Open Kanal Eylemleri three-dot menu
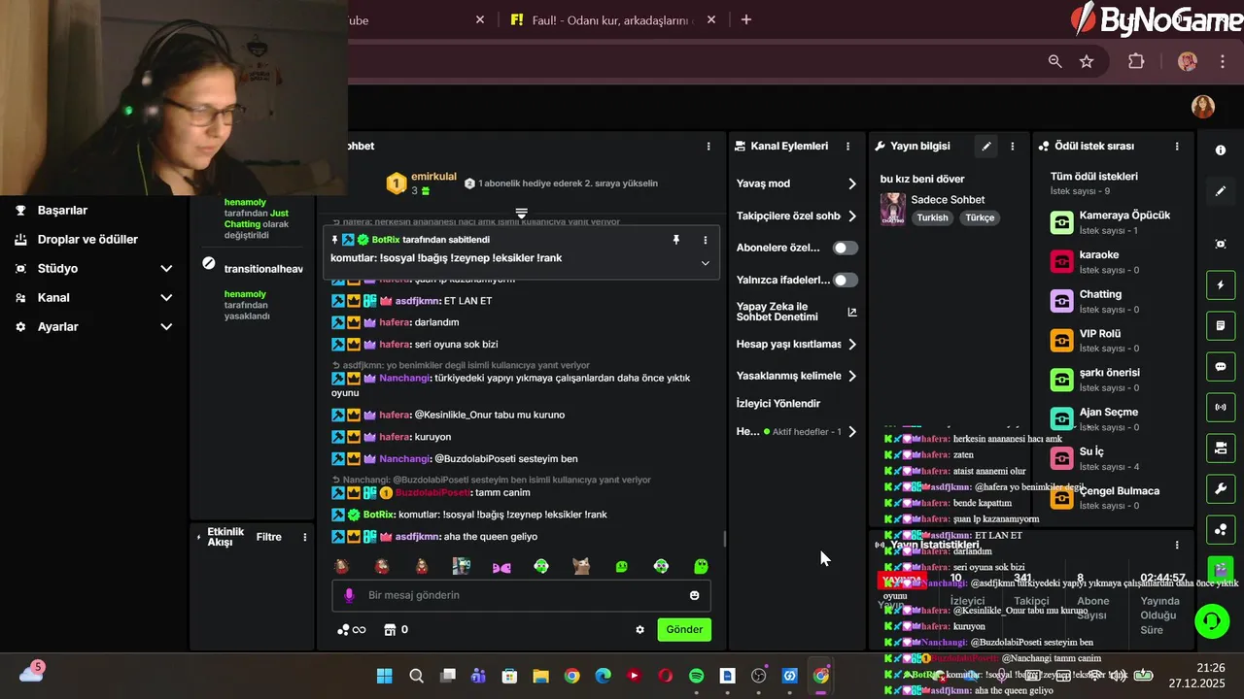This screenshot has width=1244, height=699. 847,146
